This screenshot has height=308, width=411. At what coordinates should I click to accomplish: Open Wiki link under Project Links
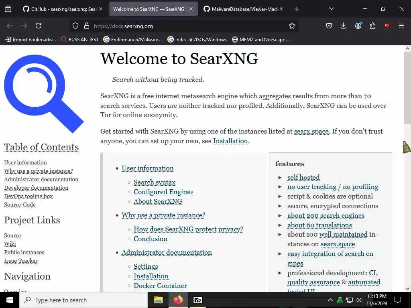[10, 244]
